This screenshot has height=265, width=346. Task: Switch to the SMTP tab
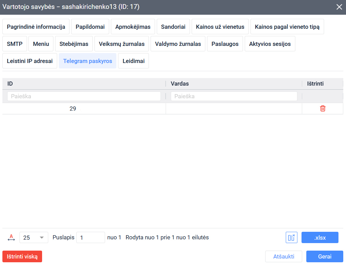click(x=15, y=44)
